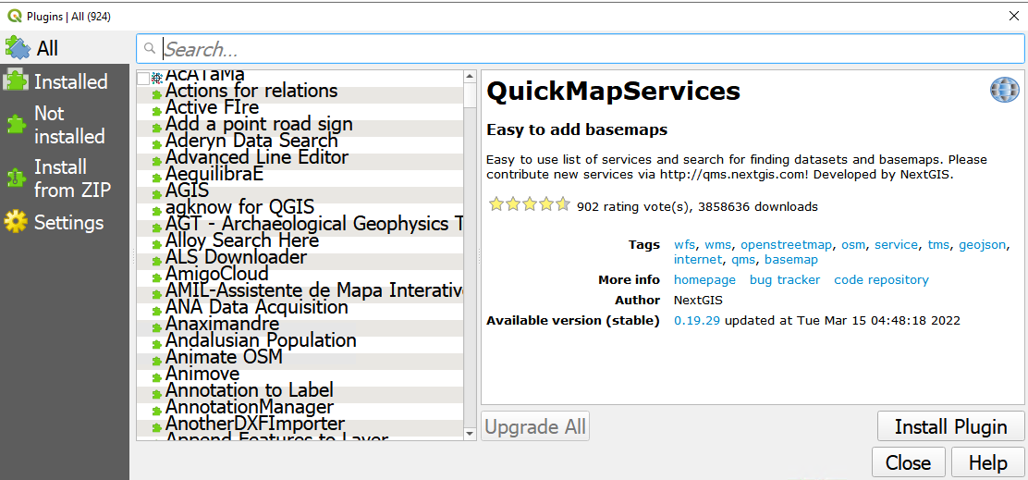Screen dimensions: 1028x480
Task: Click the wms tag link
Action: [718, 245]
